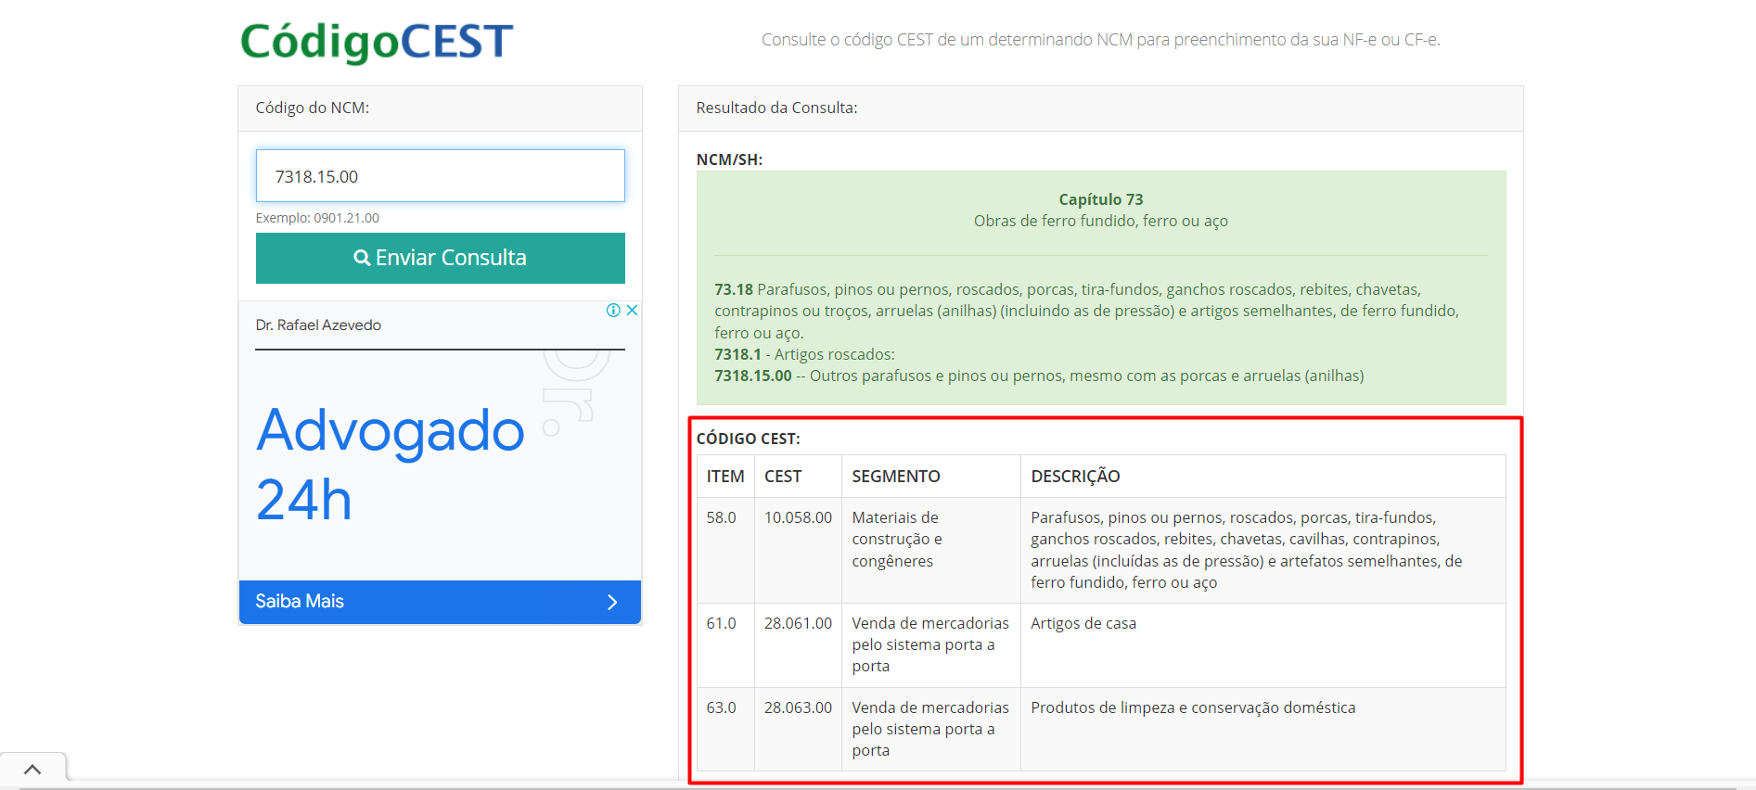Click the 'CÓDIGO CEST:' section label
Screen dimensions: 1756x790
748,439
